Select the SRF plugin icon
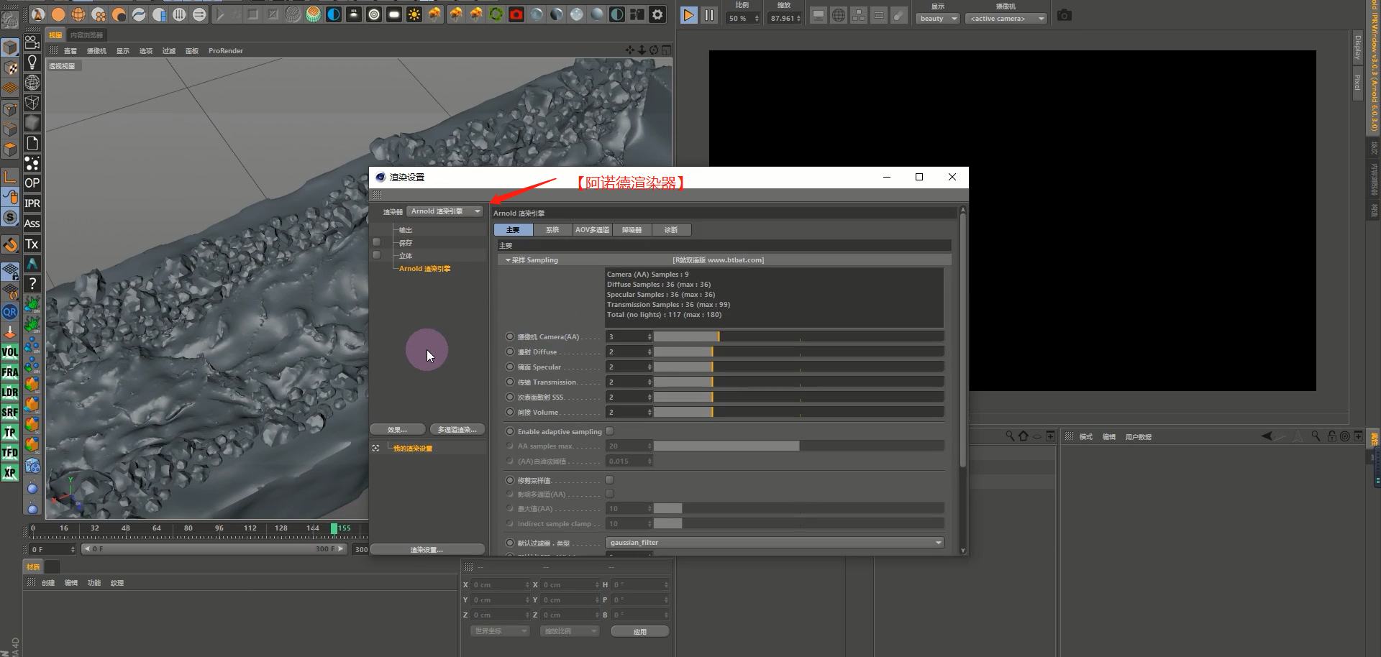The image size is (1381, 657). [10, 413]
